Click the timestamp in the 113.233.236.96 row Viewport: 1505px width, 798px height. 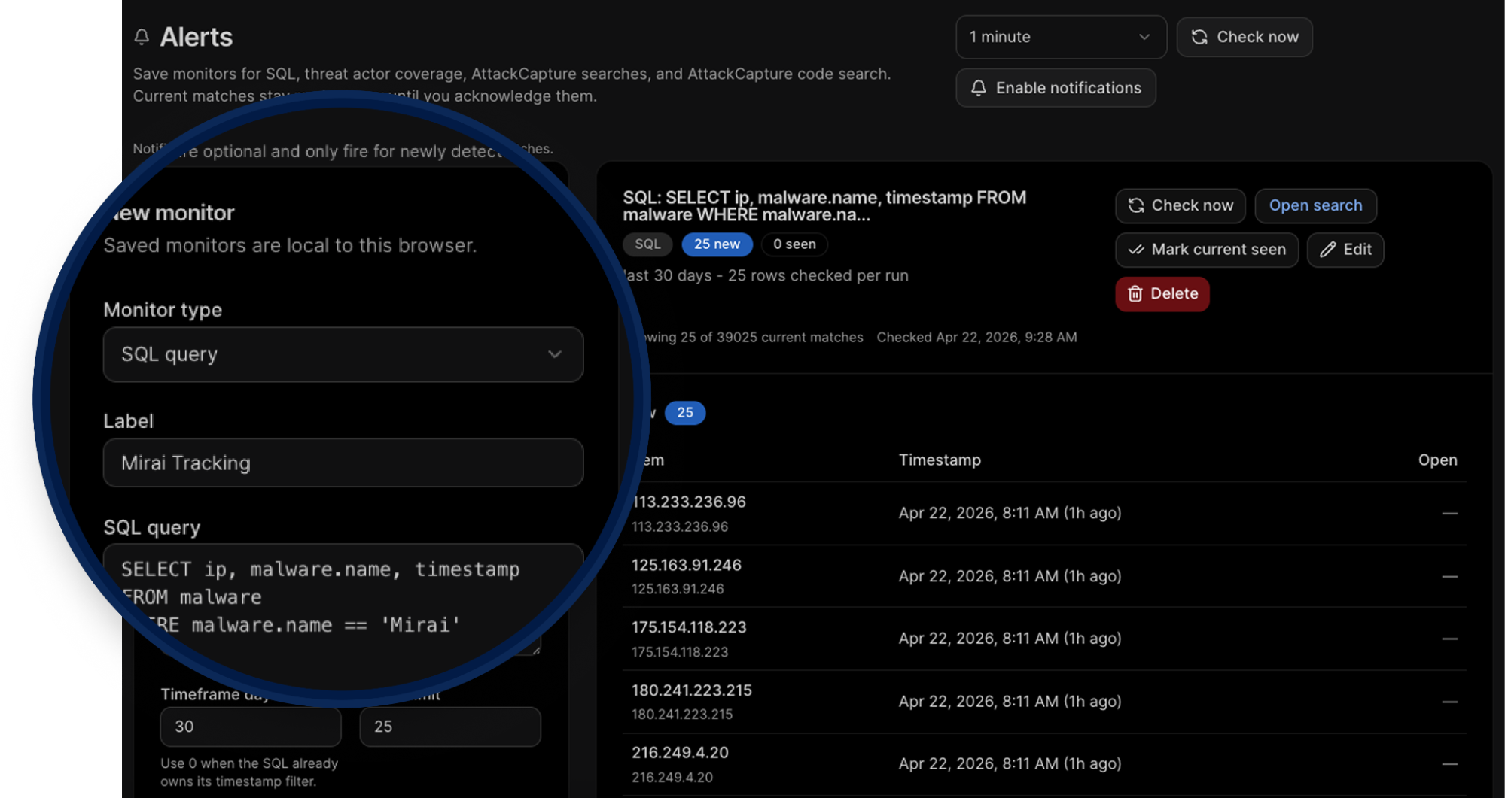pos(1010,513)
